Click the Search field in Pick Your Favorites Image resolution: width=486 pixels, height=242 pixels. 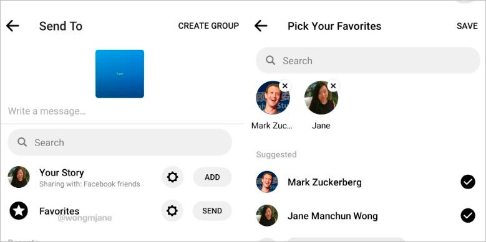click(x=368, y=60)
